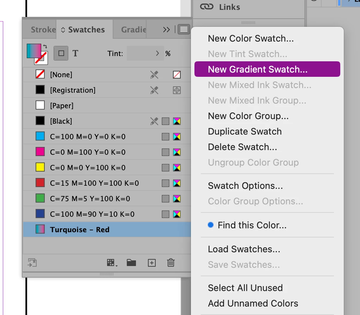This screenshot has height=315, width=360.
Task: Choose Find this Color... menu item
Action: pyautogui.click(x=267, y=225)
